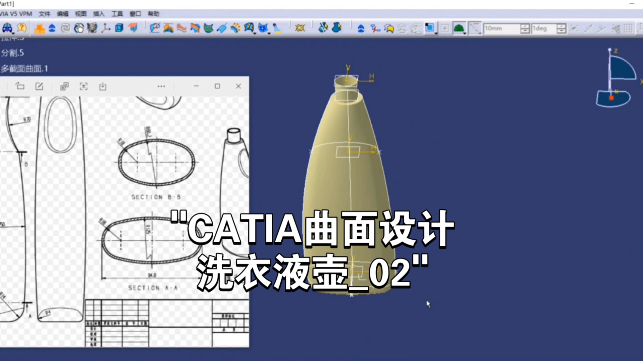The height and width of the screenshot is (361, 643).
Task: Select 分割.5 in the specification tree
Action: (x=12, y=53)
